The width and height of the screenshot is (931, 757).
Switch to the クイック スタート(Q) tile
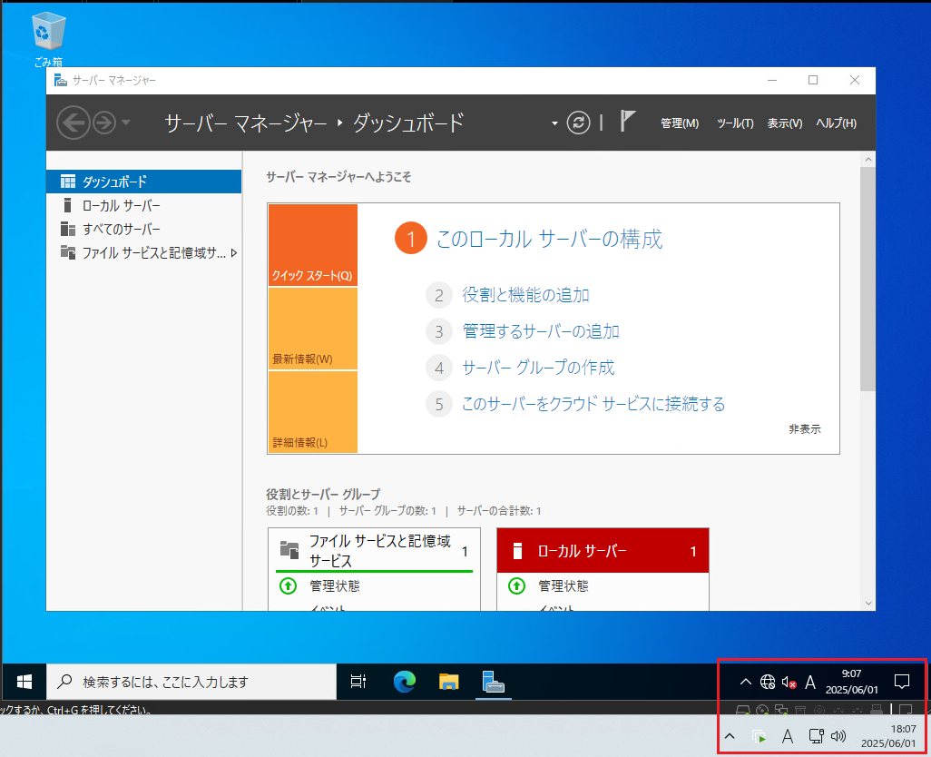(x=313, y=245)
